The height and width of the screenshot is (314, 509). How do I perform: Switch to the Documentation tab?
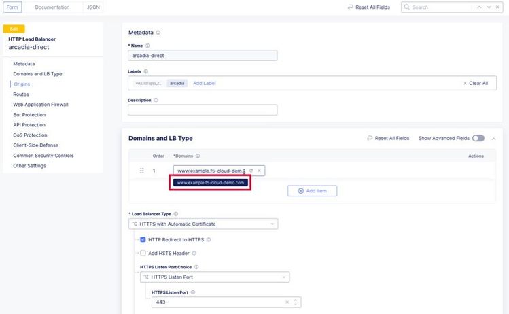pyautogui.click(x=52, y=7)
